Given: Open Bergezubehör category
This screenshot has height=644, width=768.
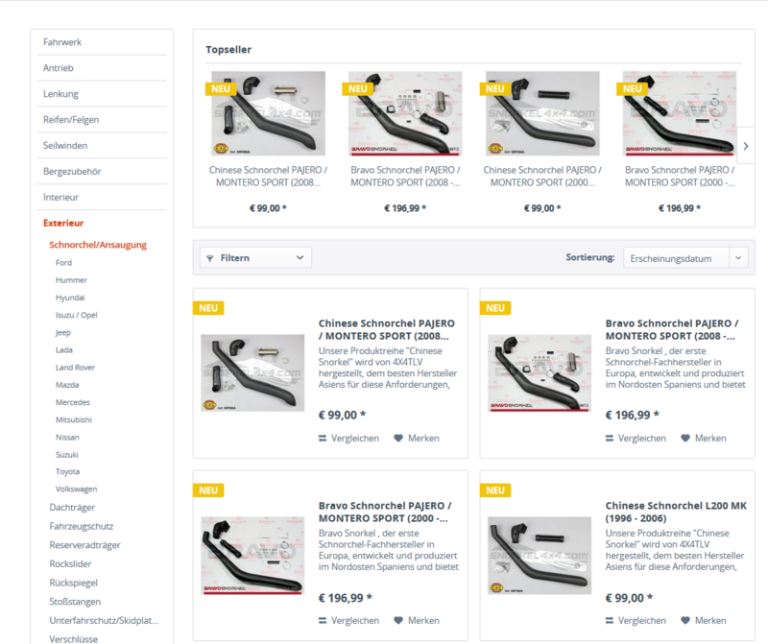Looking at the screenshot, I should coord(72,172).
